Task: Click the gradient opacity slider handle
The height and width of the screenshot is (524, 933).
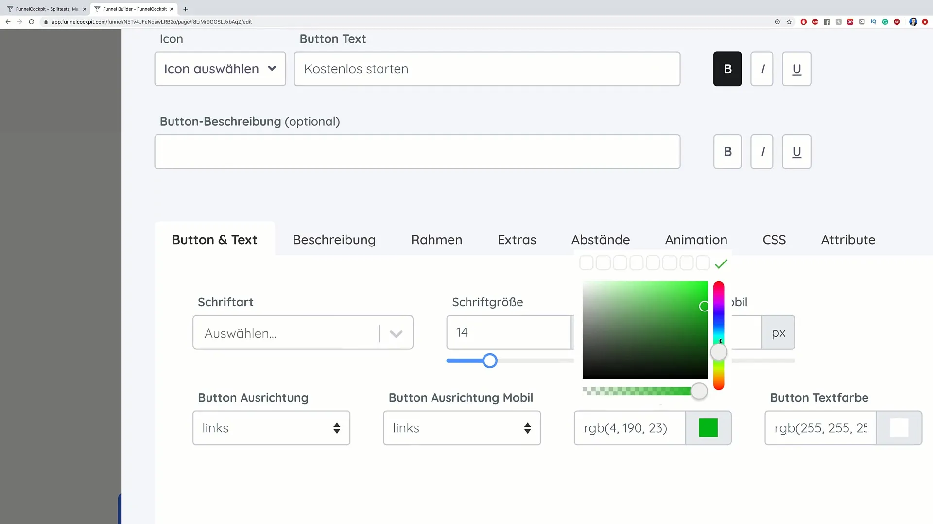Action: 699,391
